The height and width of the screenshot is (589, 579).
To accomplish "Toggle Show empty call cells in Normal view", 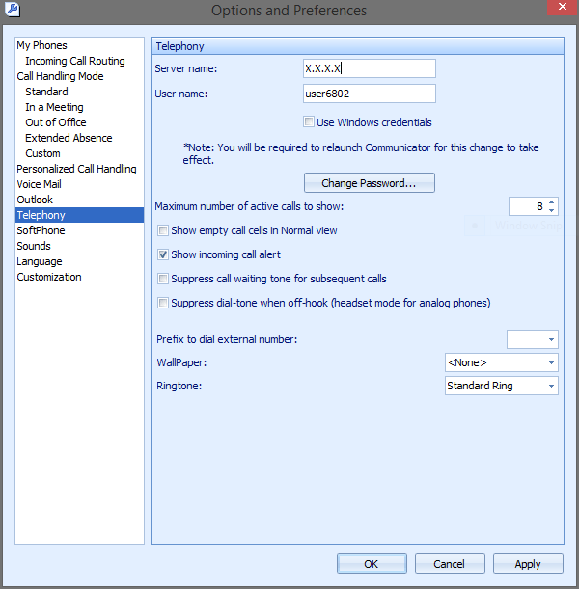I will point(163,231).
